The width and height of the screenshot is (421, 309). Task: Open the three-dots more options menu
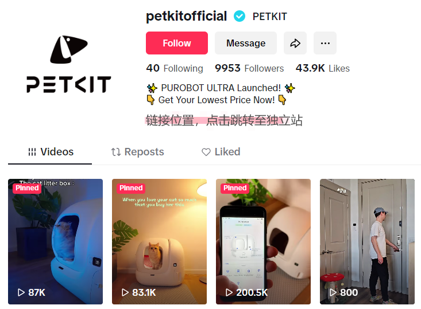click(325, 43)
